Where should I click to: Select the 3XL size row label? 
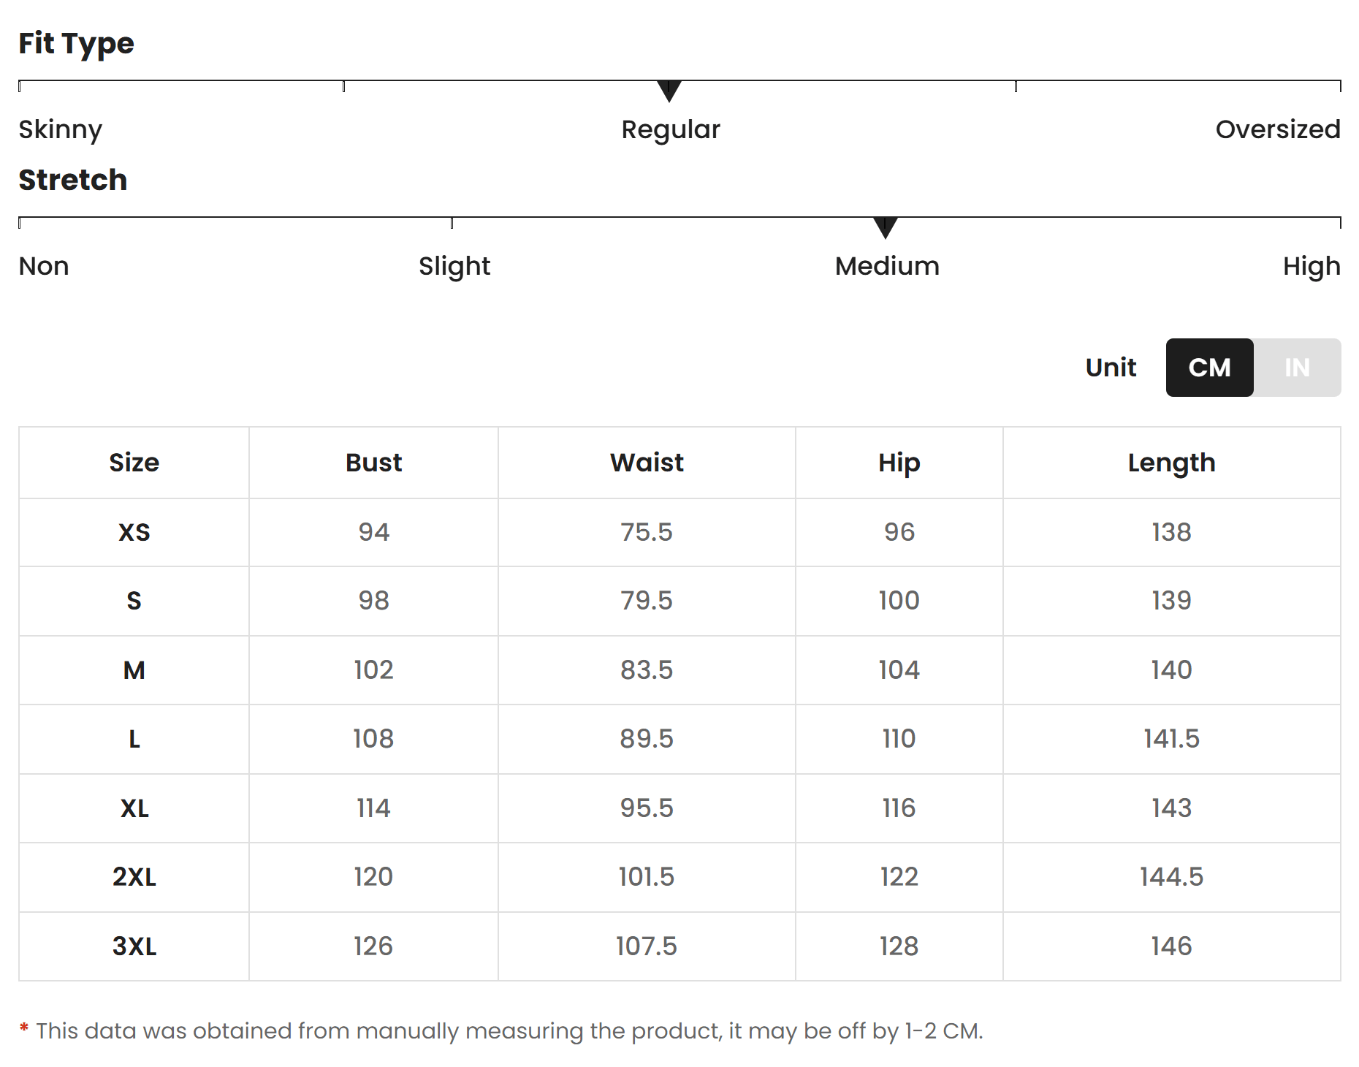pos(134,946)
